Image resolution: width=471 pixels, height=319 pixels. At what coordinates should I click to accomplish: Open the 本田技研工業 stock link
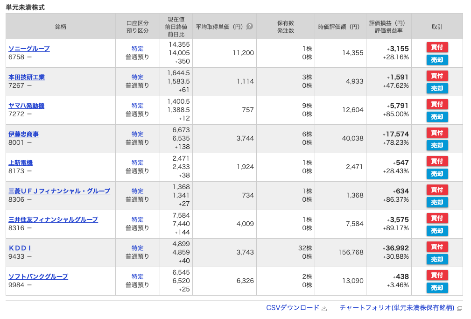tap(27, 77)
